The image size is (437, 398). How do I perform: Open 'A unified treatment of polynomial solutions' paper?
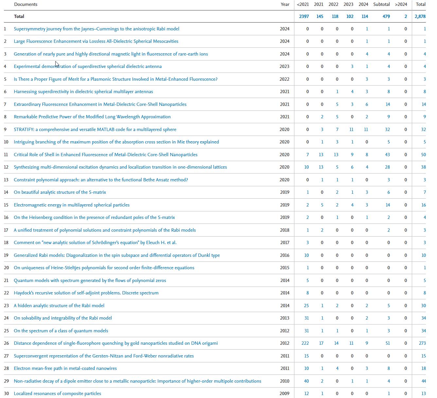point(105,230)
